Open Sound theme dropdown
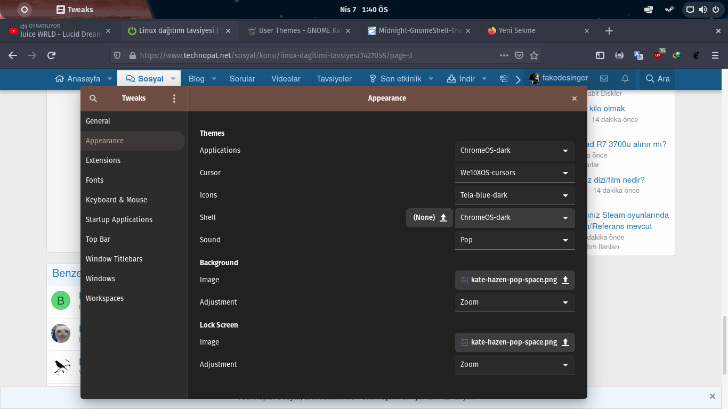 pyautogui.click(x=515, y=240)
